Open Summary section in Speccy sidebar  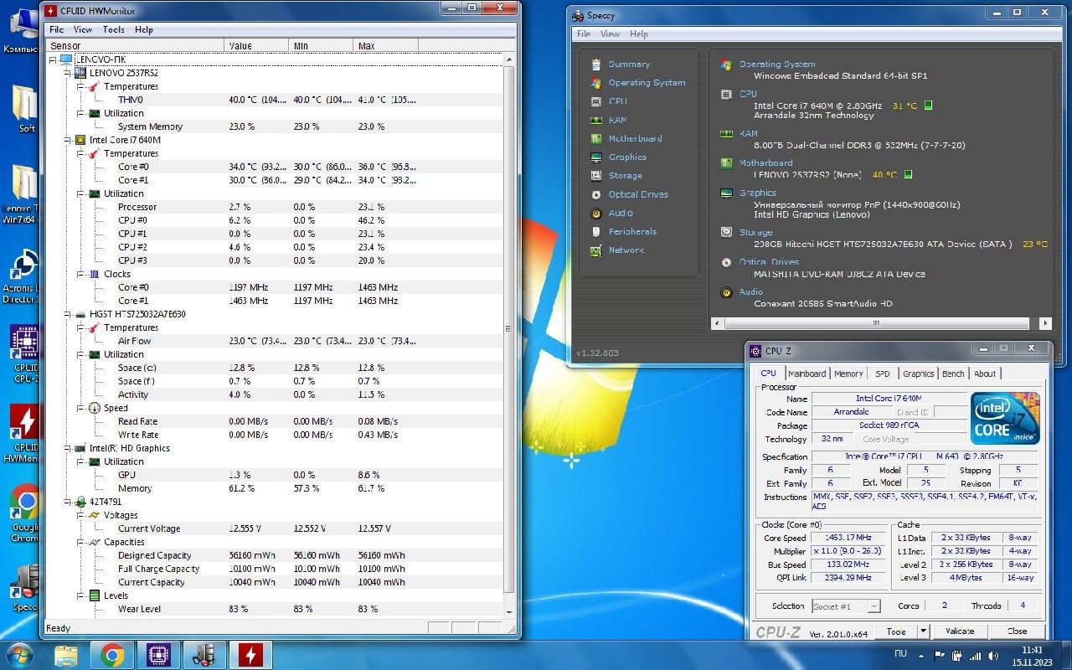pyautogui.click(x=629, y=64)
